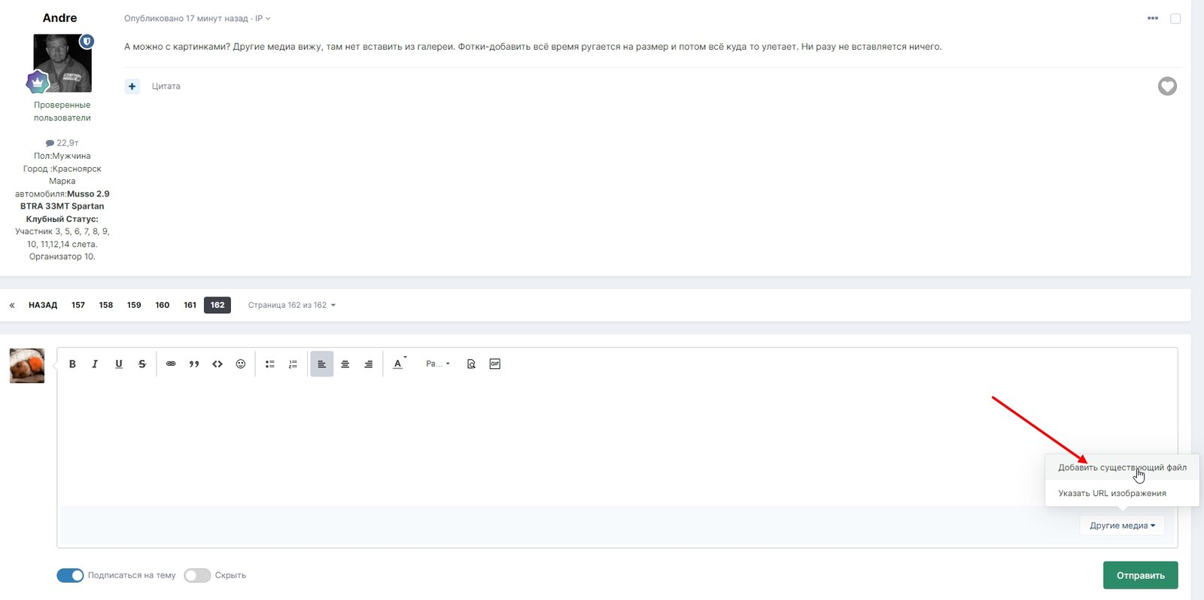This screenshot has height=600, width=1204.
Task: Toggle the 'Скрыть' switch
Action: (x=197, y=575)
